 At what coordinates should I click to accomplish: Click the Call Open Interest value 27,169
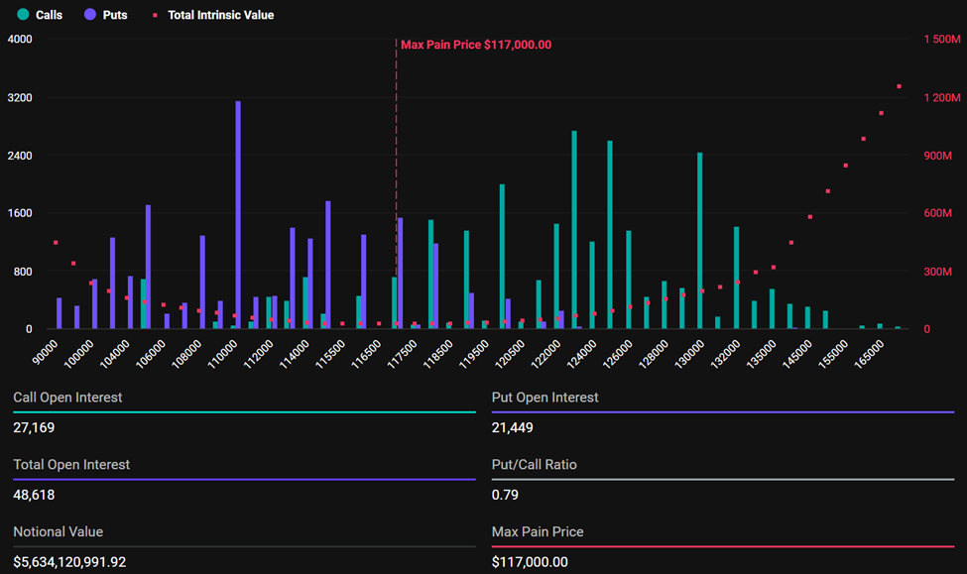[32, 427]
